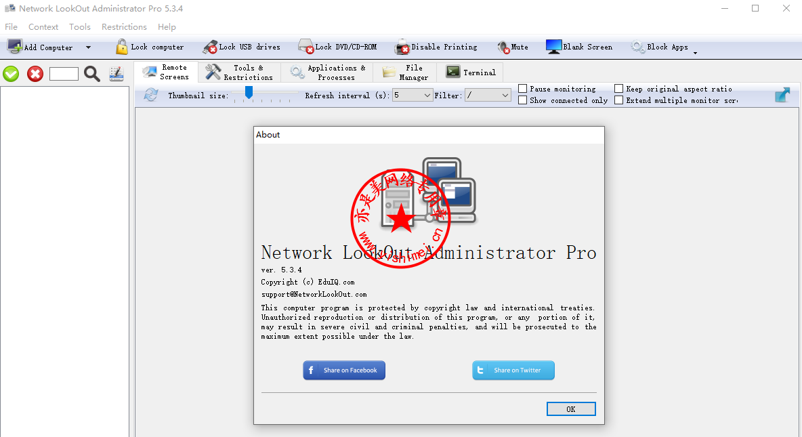Click the Mute speaker icon
Image resolution: width=802 pixels, height=437 pixels.
tap(504, 47)
